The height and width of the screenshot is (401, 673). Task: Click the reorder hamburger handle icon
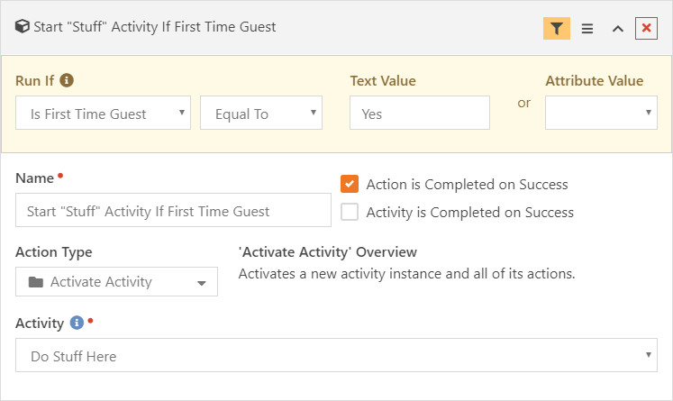(587, 28)
